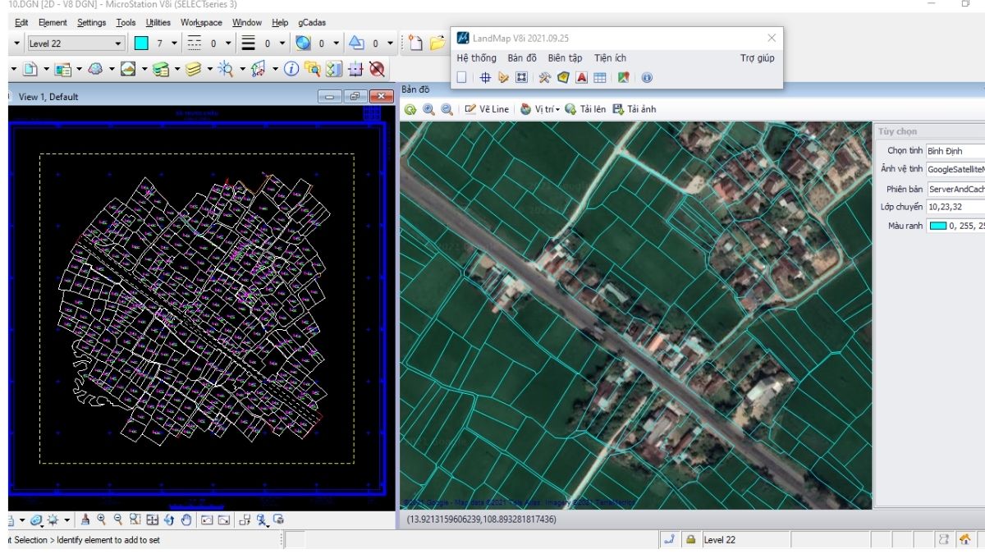The image size is (985, 554).
Task: Open the Tools menu in MicroStation
Action: point(126,22)
